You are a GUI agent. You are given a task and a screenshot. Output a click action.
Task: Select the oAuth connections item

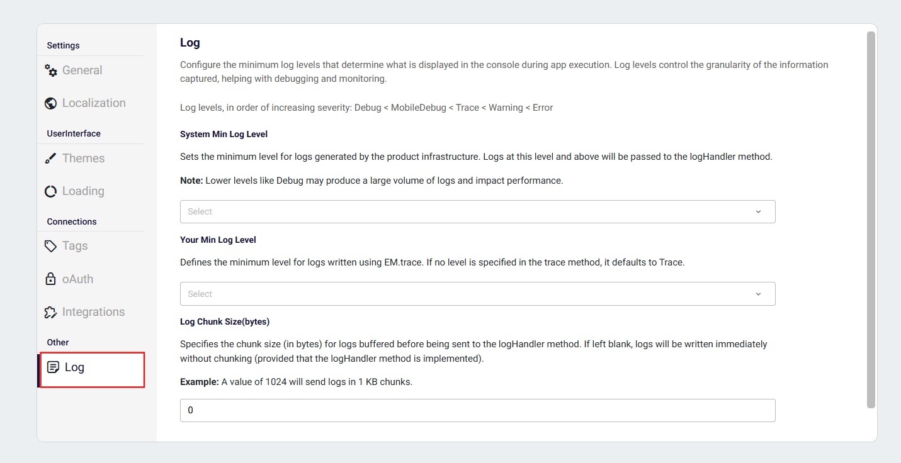click(x=77, y=279)
